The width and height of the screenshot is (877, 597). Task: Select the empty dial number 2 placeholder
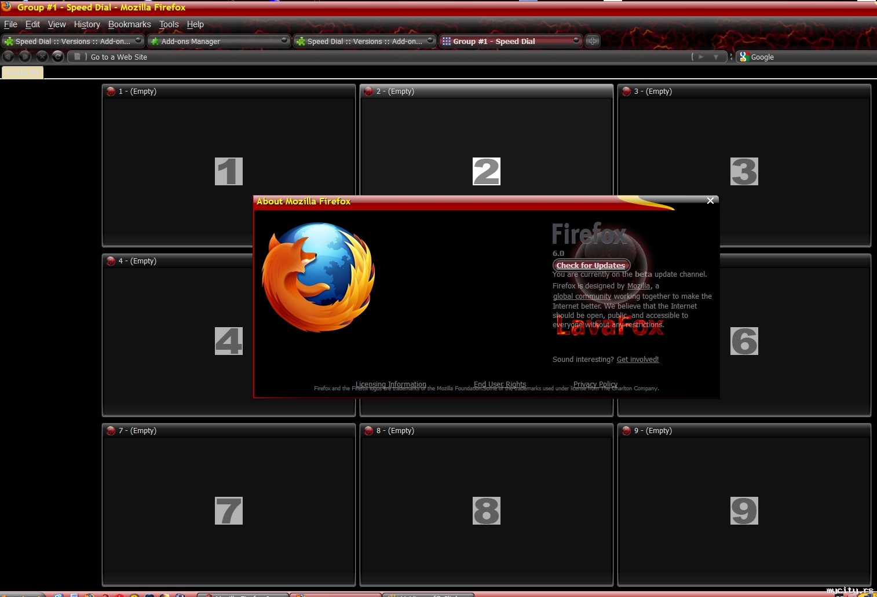[x=487, y=171]
